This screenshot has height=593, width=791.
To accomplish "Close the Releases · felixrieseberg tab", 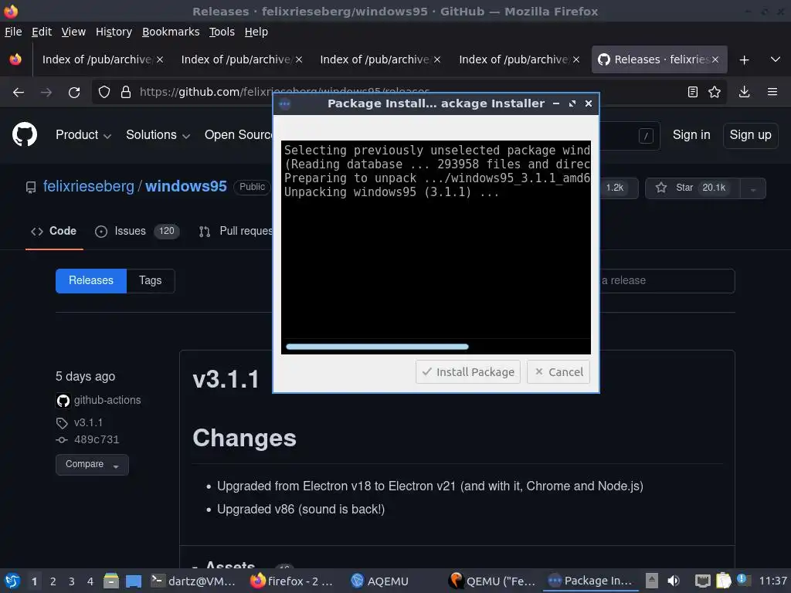I will point(715,59).
